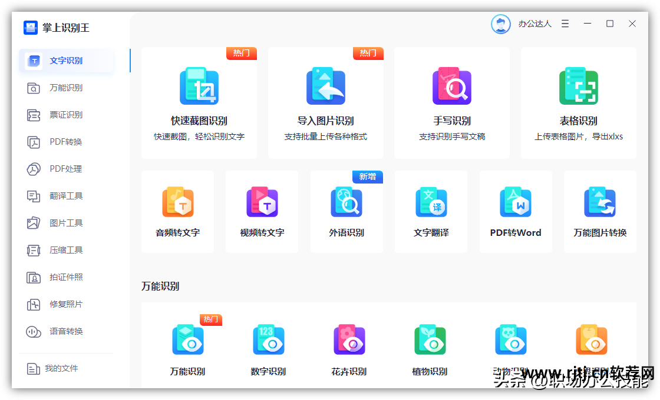Launch the 文字翻译 translation feature
This screenshot has height=400, width=660.
coord(431,209)
